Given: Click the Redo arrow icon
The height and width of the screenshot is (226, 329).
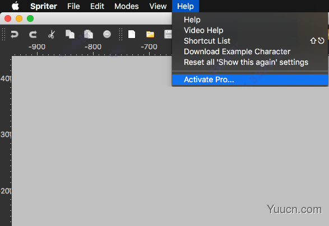Looking at the screenshot, I should coord(33,34).
